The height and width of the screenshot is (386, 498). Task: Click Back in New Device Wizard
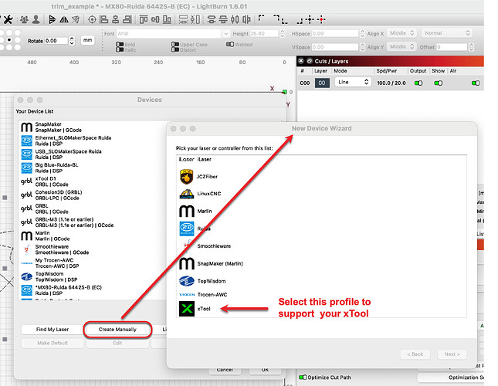click(x=415, y=354)
